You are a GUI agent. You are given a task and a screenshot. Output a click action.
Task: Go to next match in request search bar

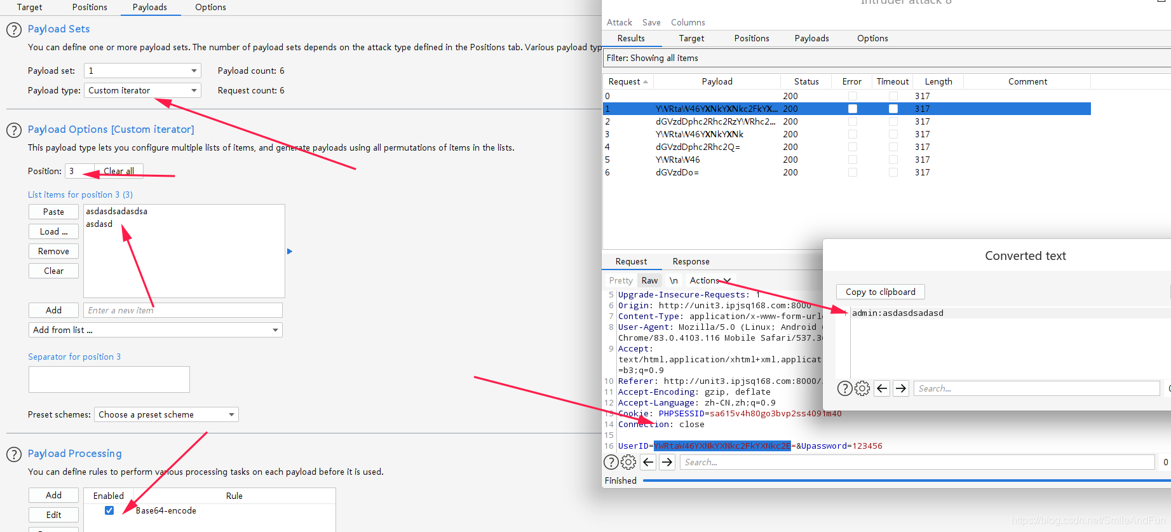[x=667, y=462]
